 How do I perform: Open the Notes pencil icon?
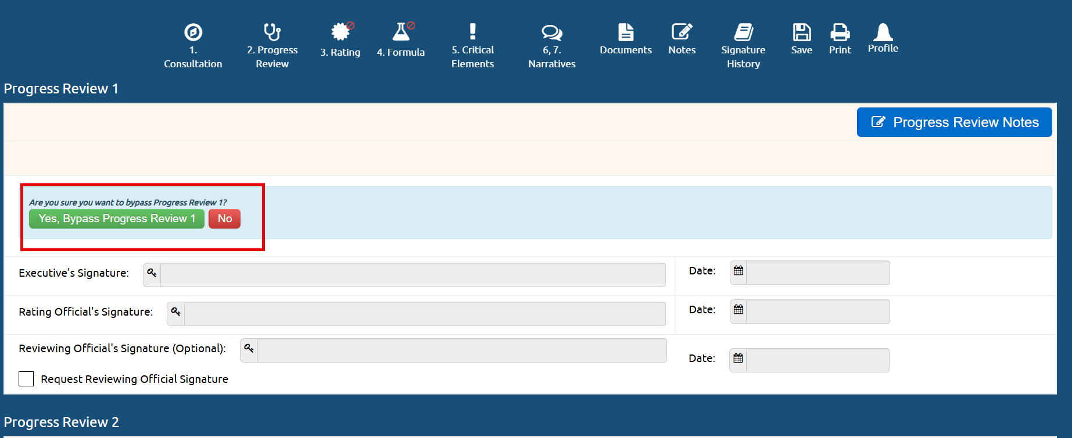pos(682,32)
